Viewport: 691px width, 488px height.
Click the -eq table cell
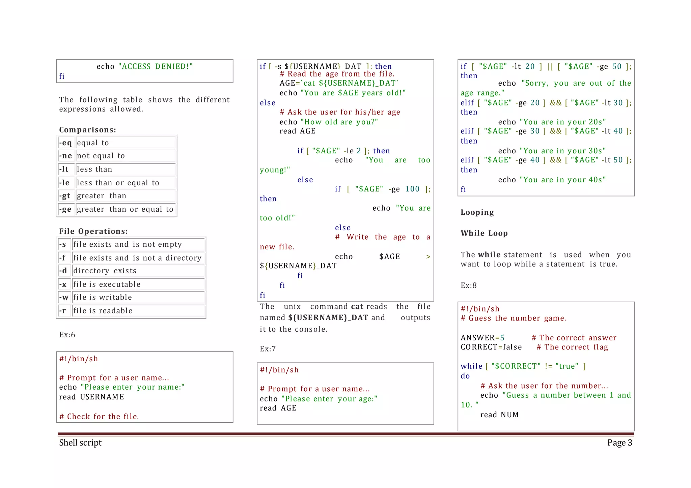(x=65, y=143)
